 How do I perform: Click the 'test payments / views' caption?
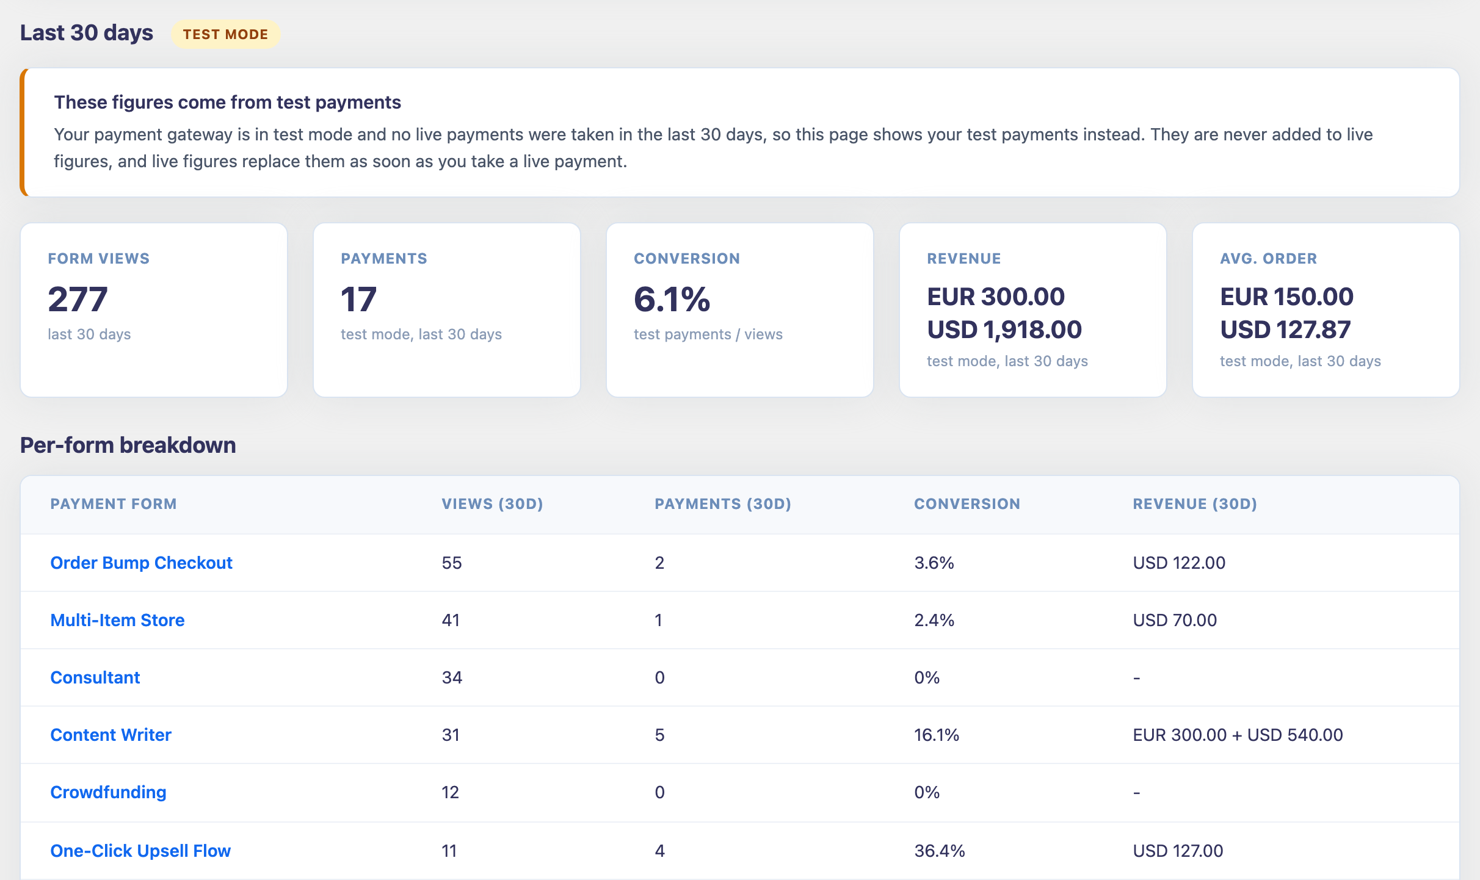pos(708,334)
